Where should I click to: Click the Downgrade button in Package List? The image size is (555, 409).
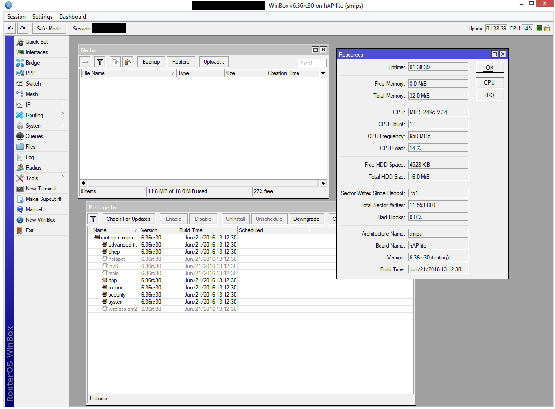[306, 219]
